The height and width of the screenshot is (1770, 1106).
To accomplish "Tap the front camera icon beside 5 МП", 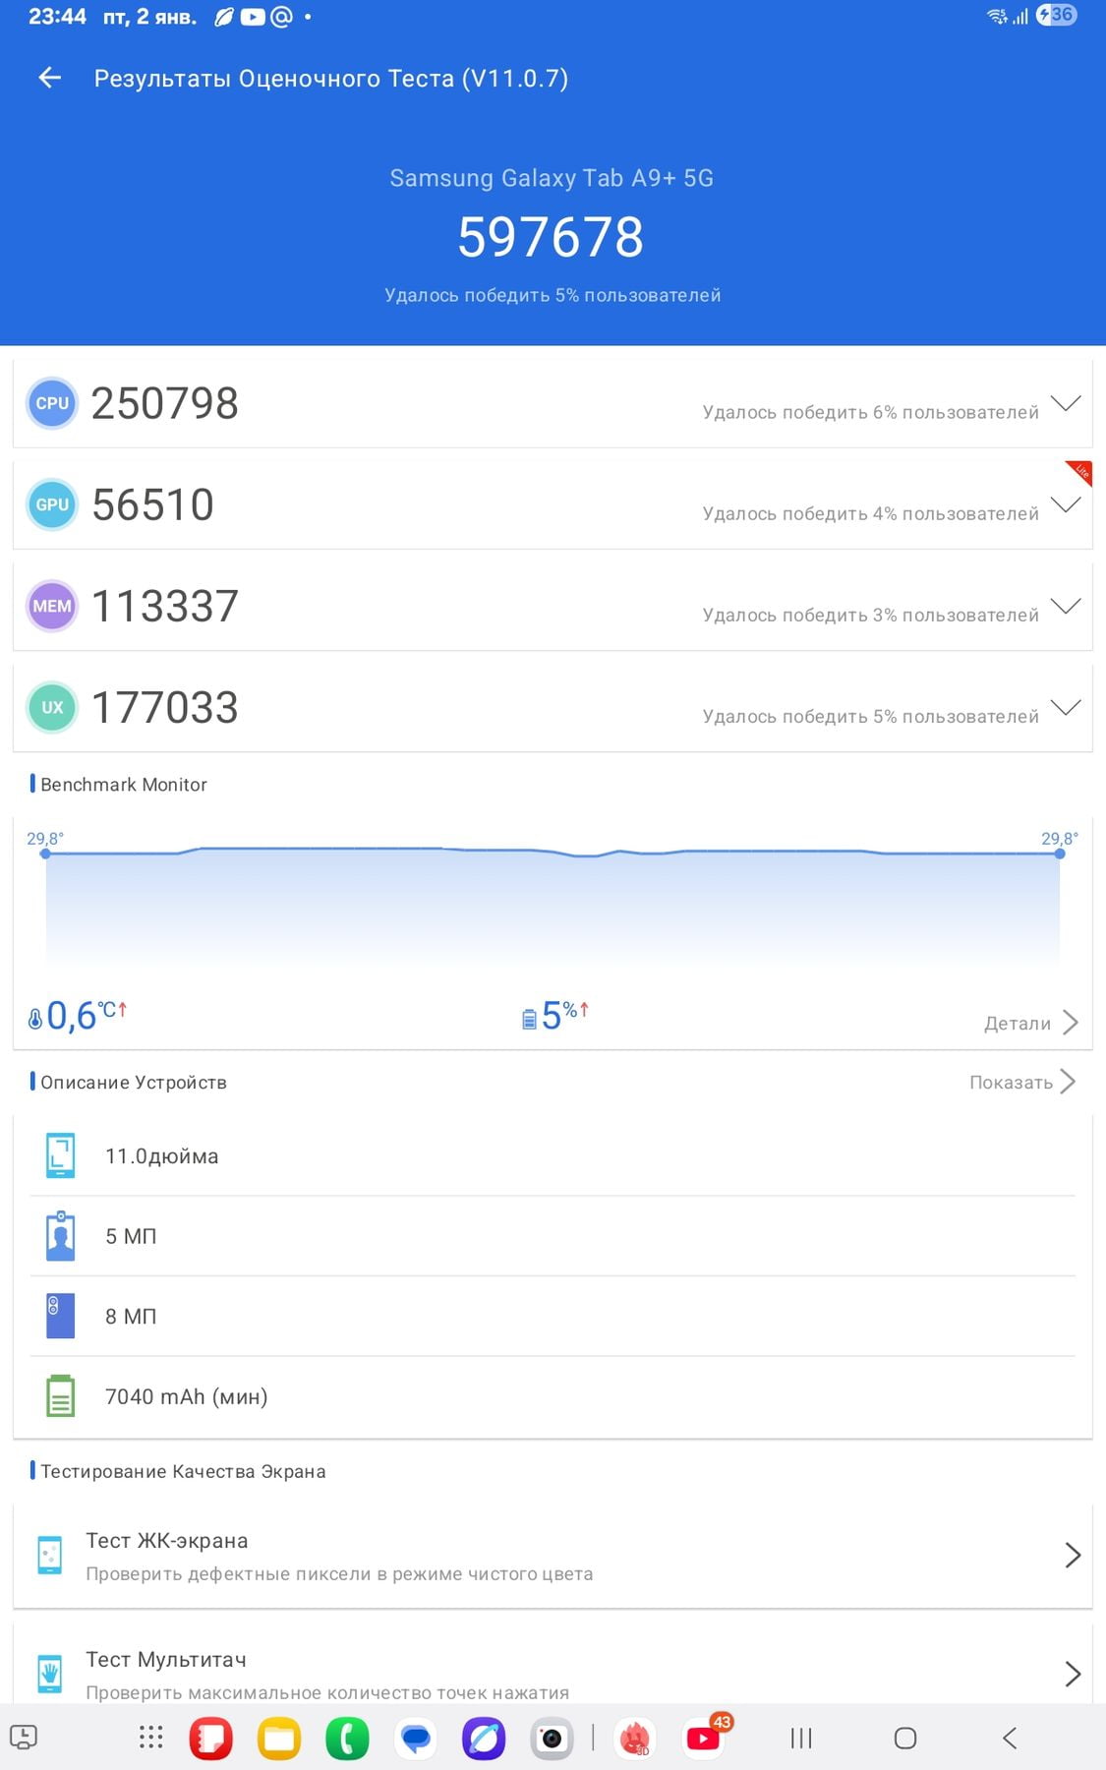I will [x=60, y=1236].
